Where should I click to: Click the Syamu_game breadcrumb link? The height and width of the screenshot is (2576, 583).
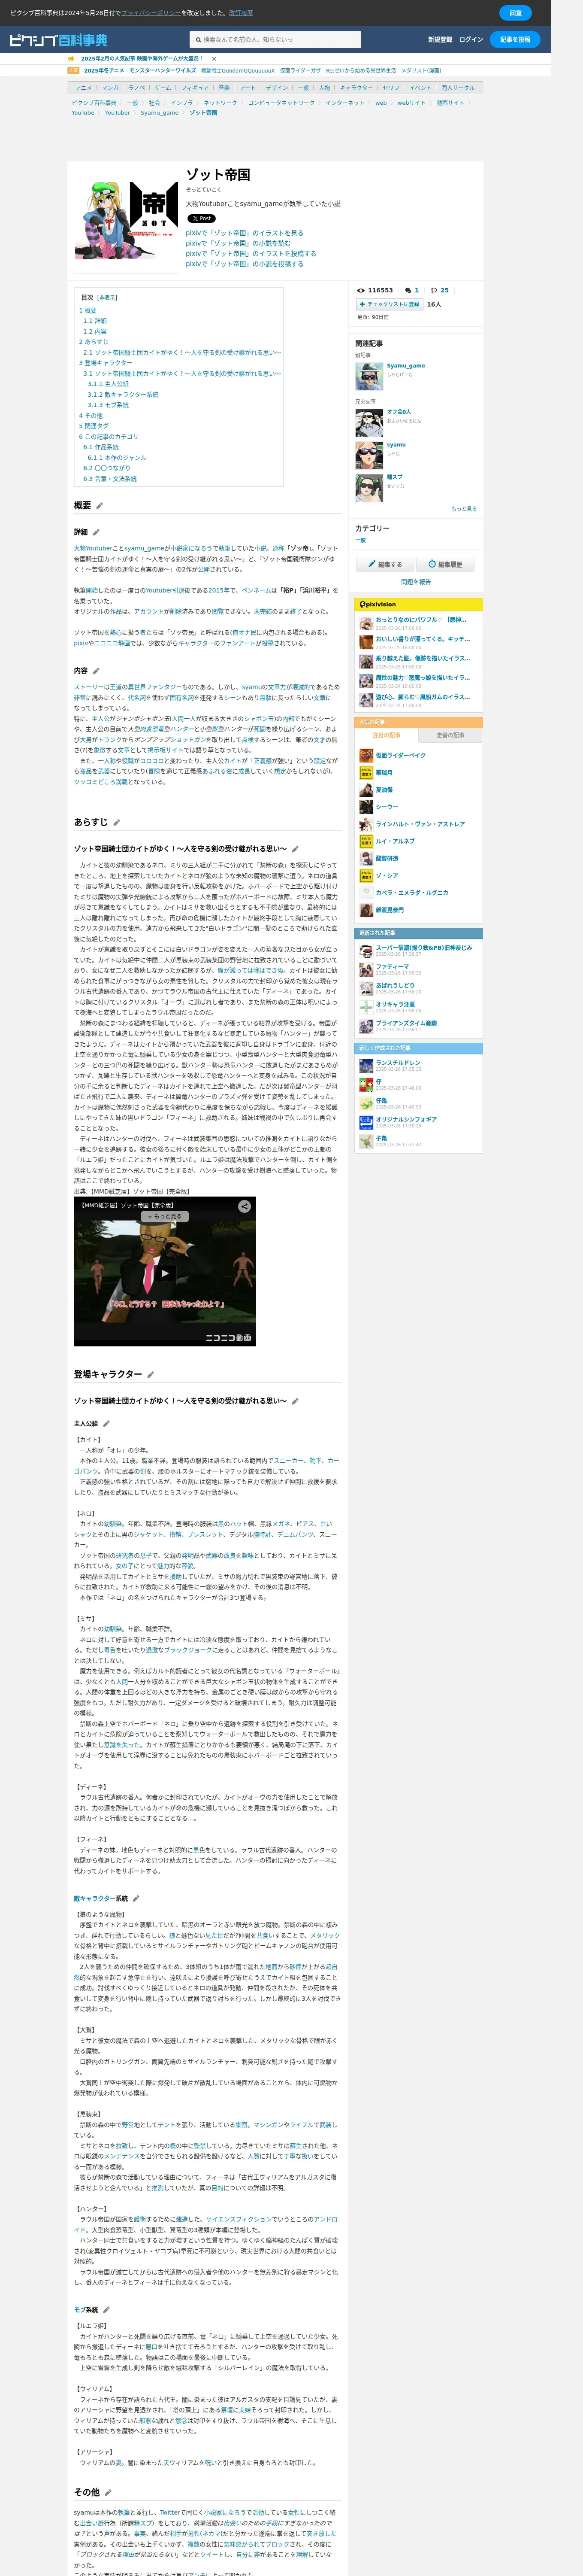[x=159, y=113]
